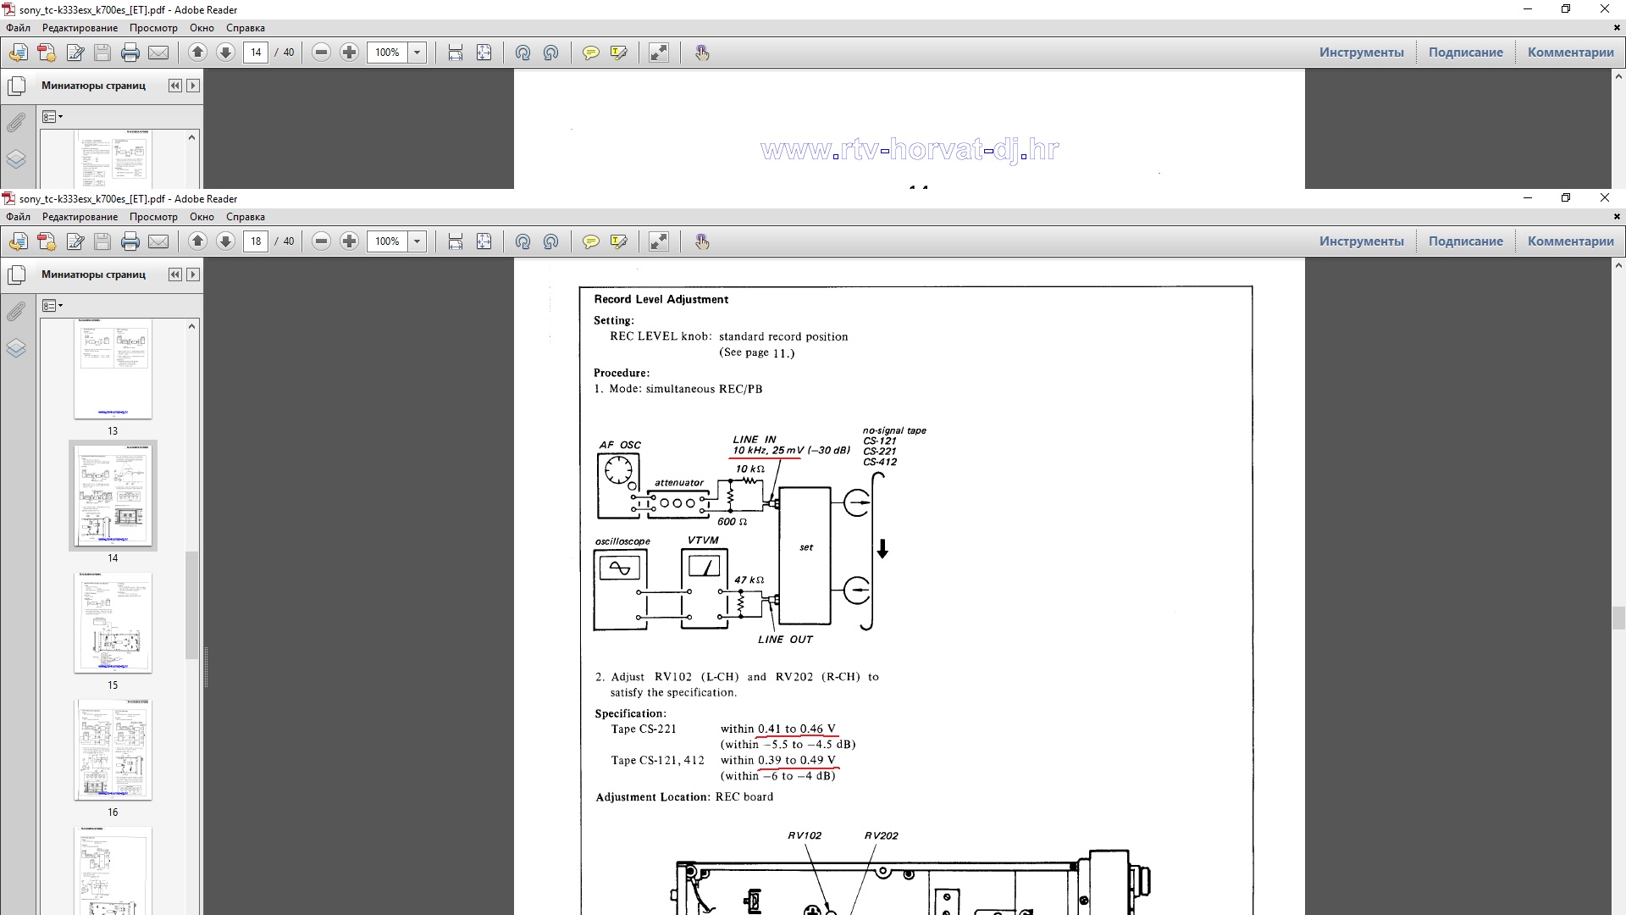The height and width of the screenshot is (915, 1626).
Task: Open the Просмотр menu in lower window
Action: point(153,217)
